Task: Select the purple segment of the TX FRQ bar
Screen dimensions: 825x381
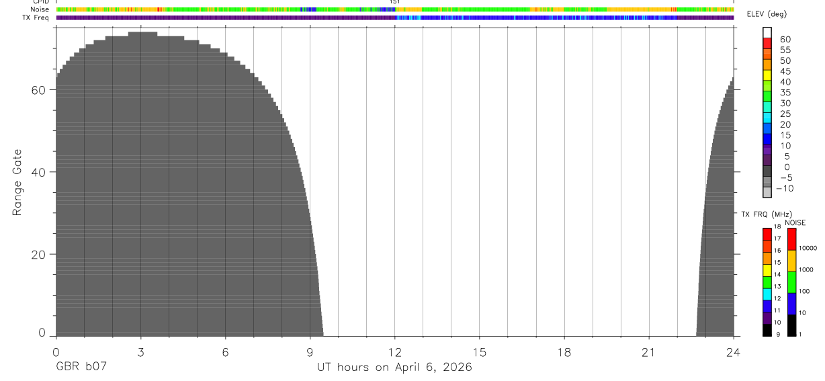Action: pos(767,318)
